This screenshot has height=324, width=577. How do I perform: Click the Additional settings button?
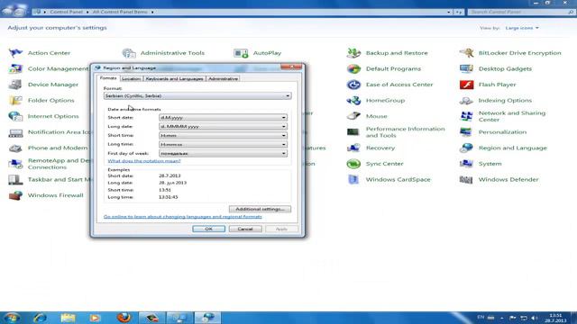[x=260, y=209]
